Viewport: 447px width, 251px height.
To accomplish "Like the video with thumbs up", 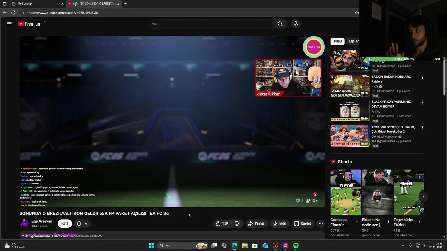I will point(222,223).
